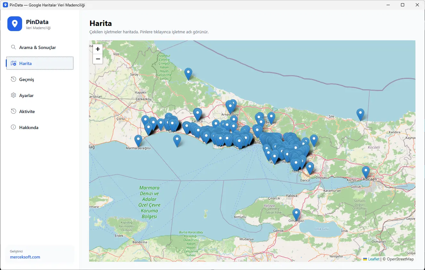The height and width of the screenshot is (270, 425).
Task: Click the gear icon beside Ayarlar
Action: coord(13,95)
